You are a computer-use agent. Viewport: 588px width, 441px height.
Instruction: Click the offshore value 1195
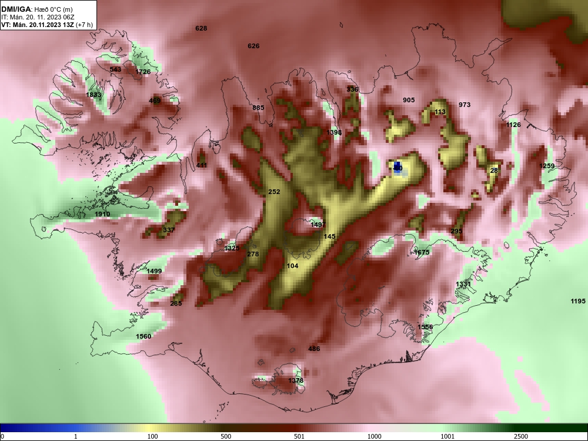[578, 300]
